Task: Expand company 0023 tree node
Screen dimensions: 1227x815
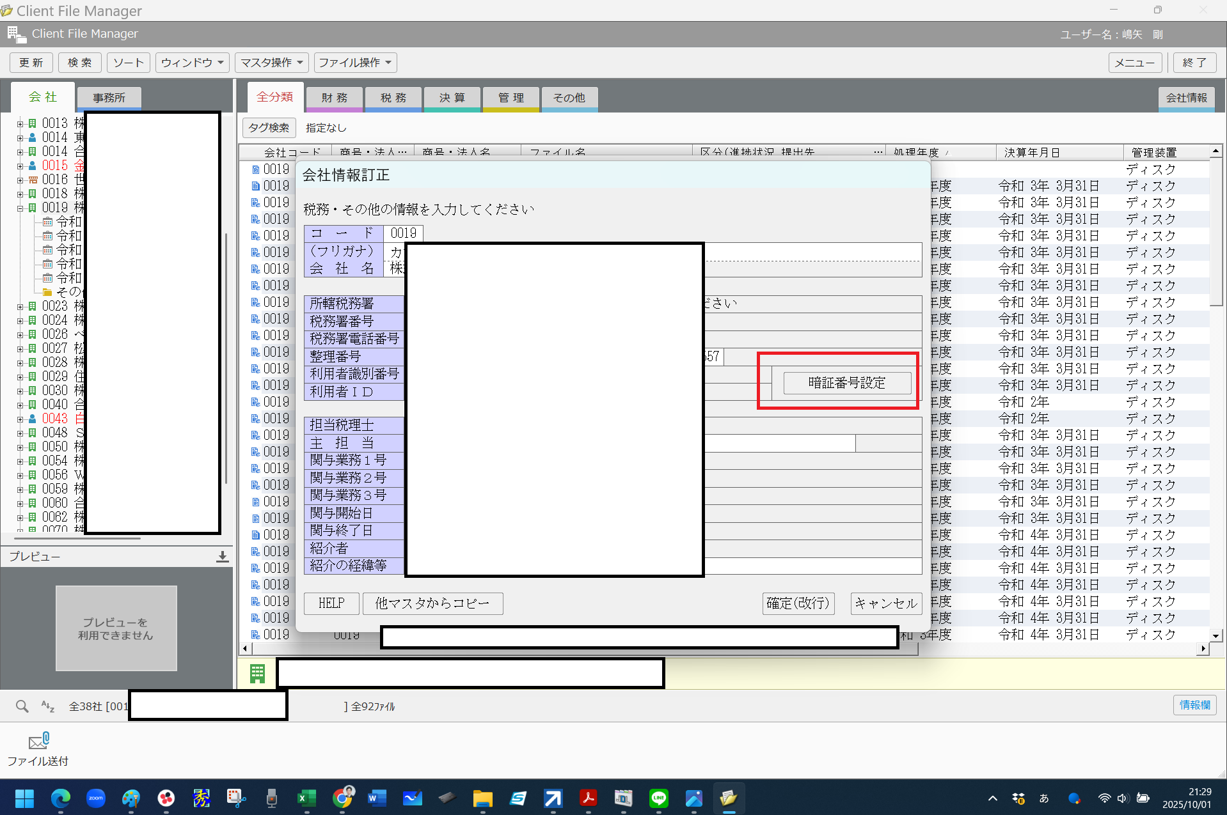Action: [20, 306]
